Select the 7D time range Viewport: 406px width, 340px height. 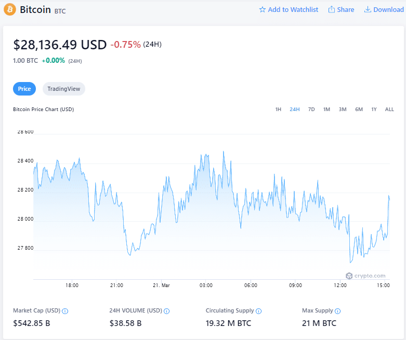(x=311, y=110)
